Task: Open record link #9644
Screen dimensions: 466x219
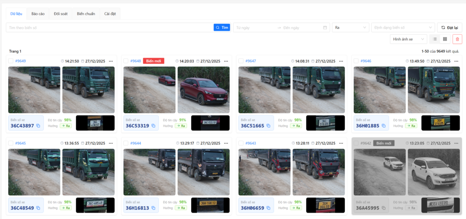Action: click(136, 143)
